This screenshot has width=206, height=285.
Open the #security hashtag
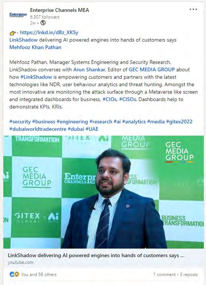pyautogui.click(x=20, y=122)
